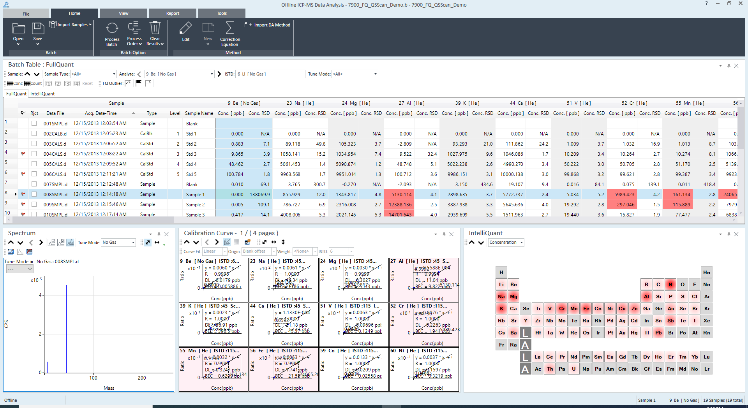
Task: Click Spectrum horizontal scale arrow icon
Action: [157, 243]
